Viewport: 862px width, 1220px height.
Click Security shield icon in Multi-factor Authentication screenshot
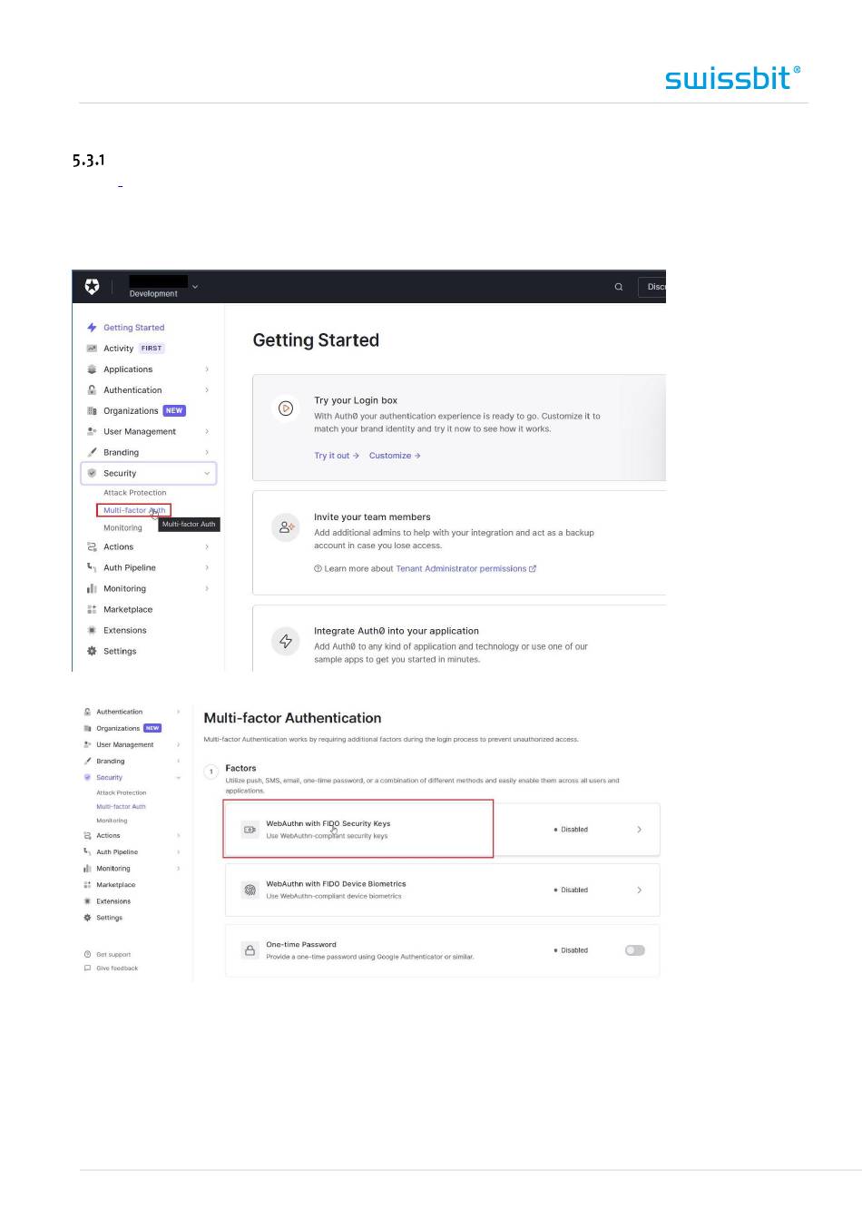[x=87, y=777]
